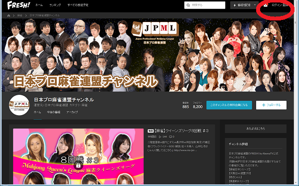Click the lock icon on video thumbnail
Screen dimensions: 299x186
(x=78, y=166)
